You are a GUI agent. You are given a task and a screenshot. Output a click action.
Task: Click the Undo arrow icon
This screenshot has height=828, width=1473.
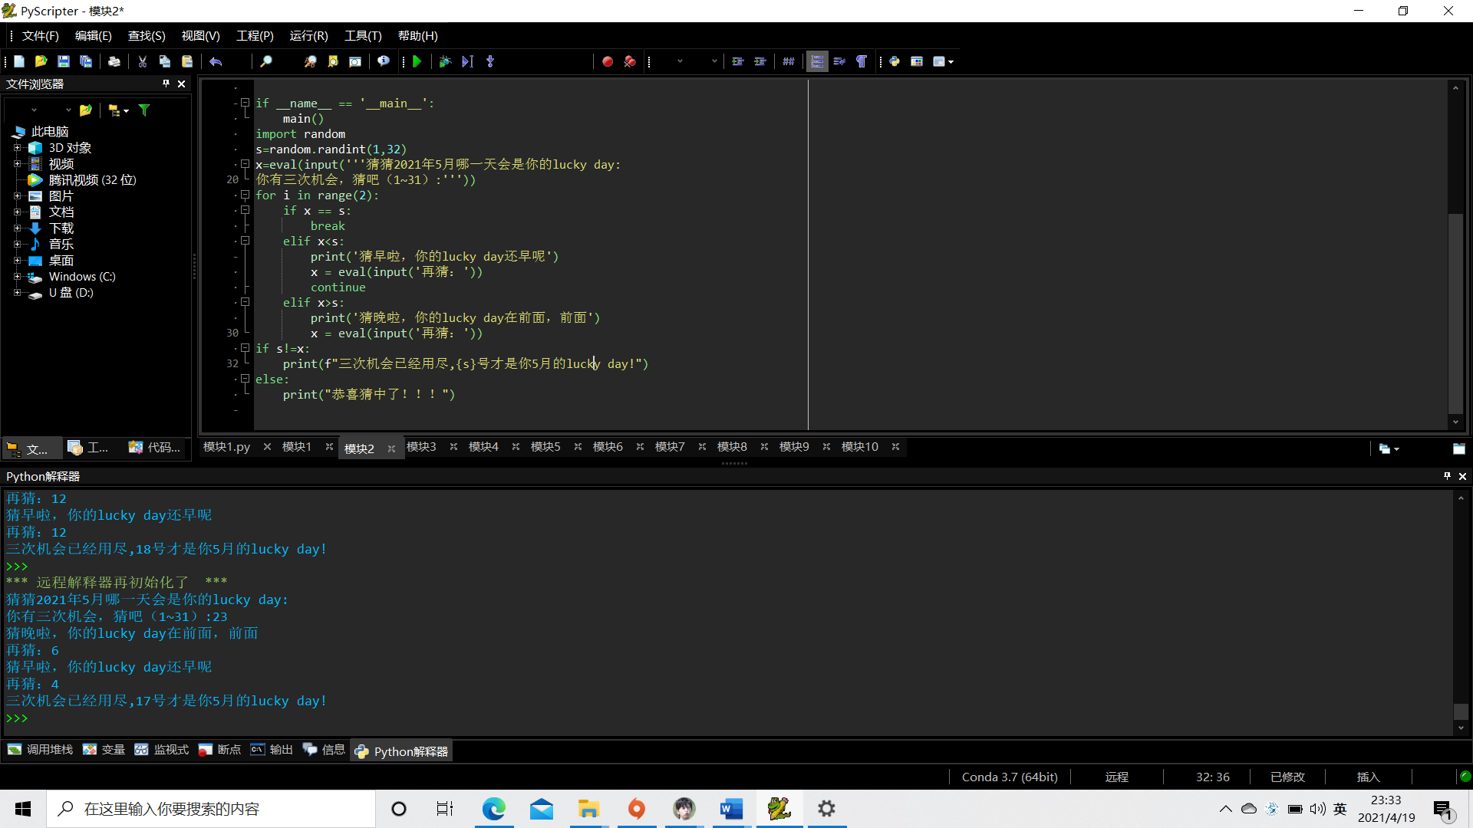(216, 61)
